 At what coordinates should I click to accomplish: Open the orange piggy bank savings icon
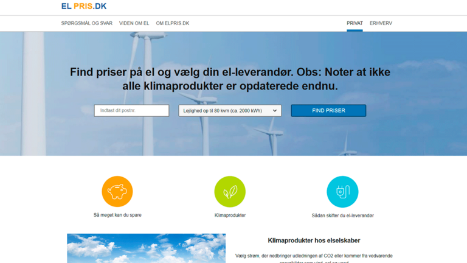click(117, 191)
